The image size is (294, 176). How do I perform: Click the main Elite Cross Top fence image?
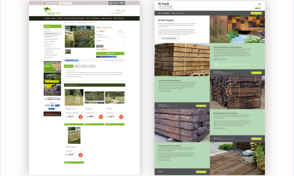(x=80, y=36)
